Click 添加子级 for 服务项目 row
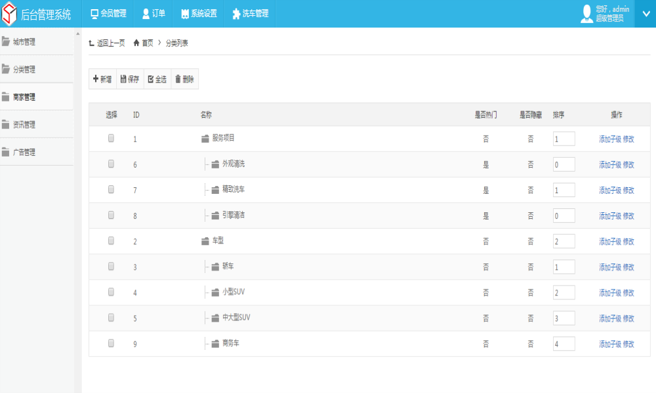Image resolution: width=656 pixels, height=393 pixels. [610, 139]
